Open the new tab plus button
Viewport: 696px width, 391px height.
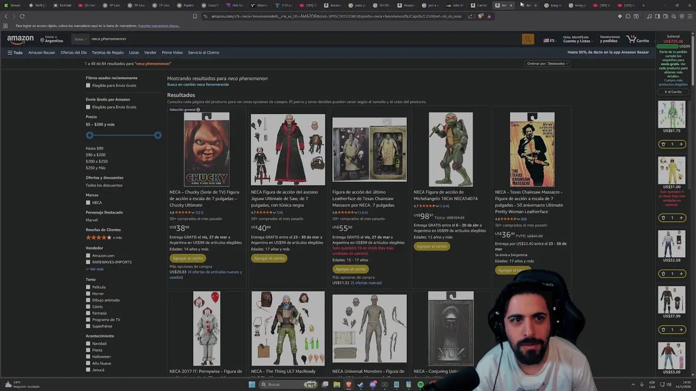pyautogui.click(x=643, y=5)
